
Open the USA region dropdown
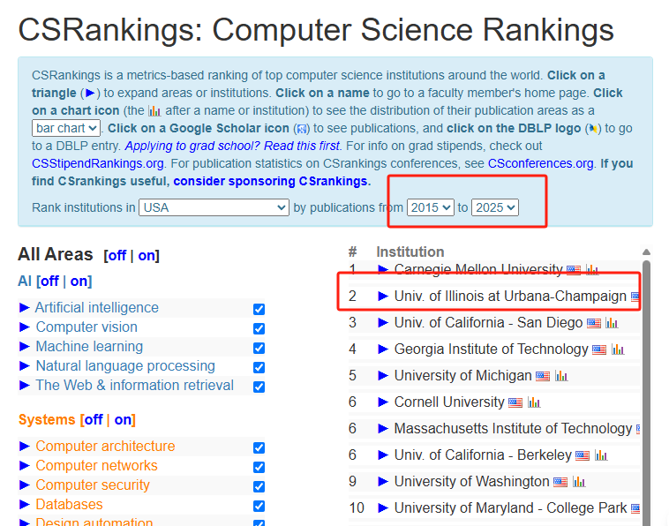pos(214,207)
